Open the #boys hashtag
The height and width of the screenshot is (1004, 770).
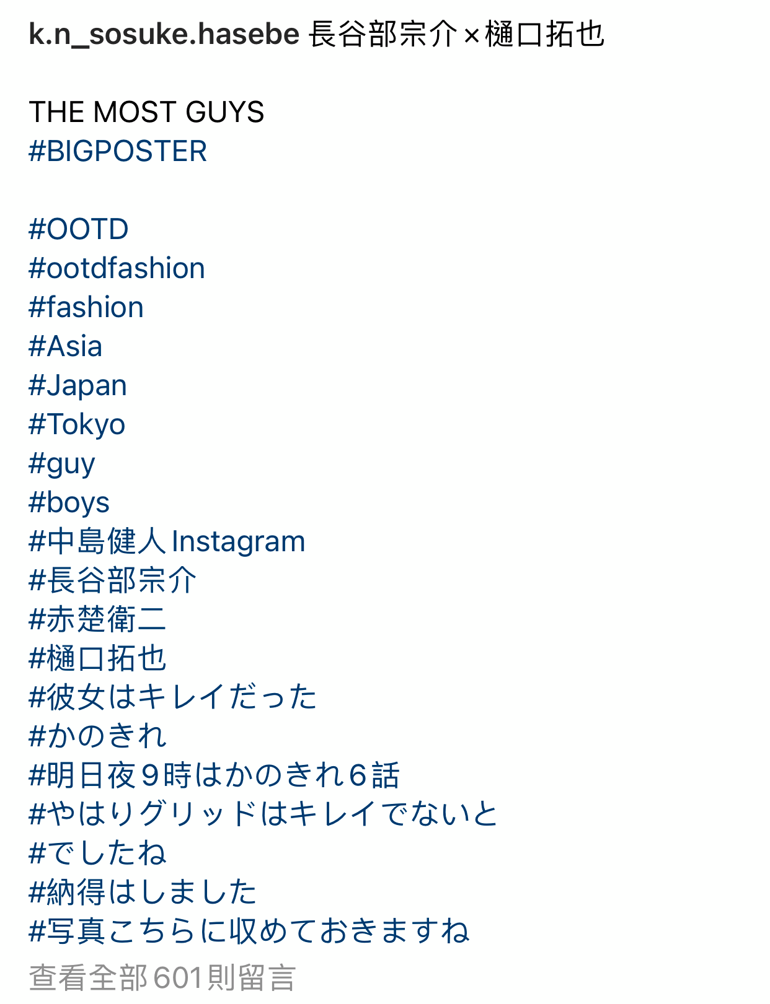click(69, 502)
